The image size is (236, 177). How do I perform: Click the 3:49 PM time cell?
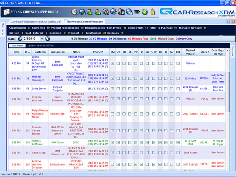[16, 88]
